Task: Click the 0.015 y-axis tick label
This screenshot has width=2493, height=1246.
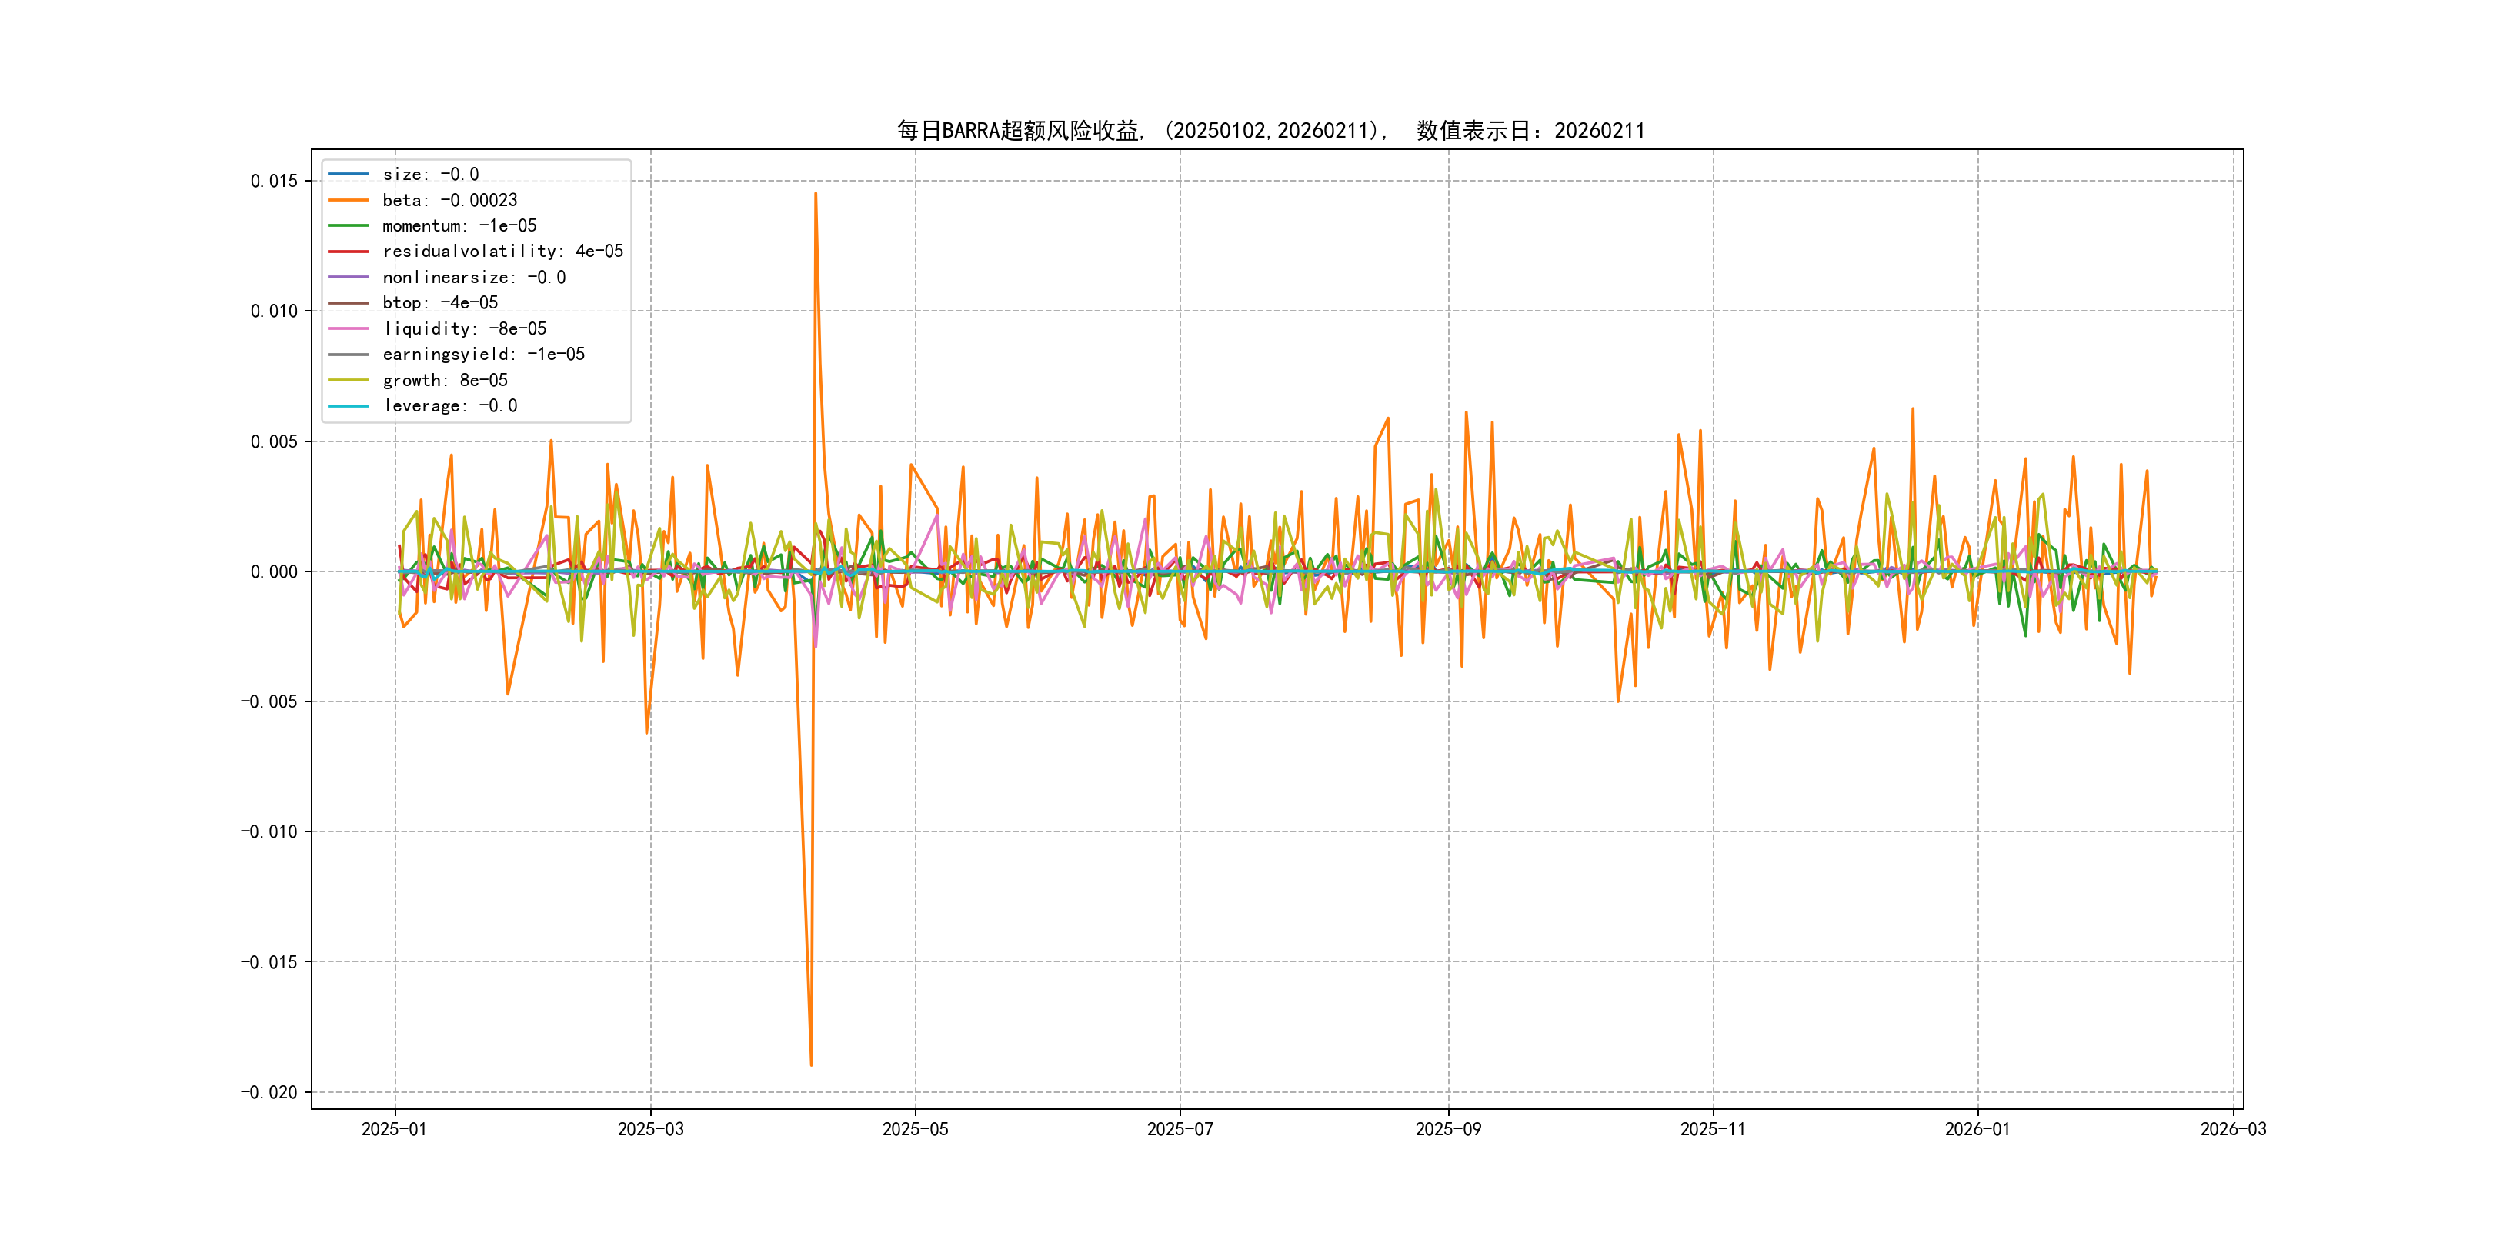Action: pos(274,181)
